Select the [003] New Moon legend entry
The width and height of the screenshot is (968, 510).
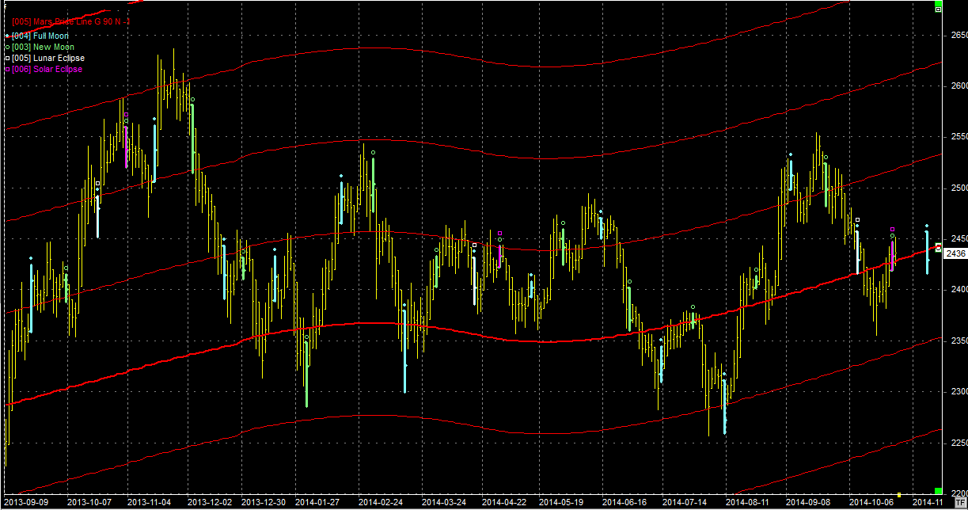point(43,47)
